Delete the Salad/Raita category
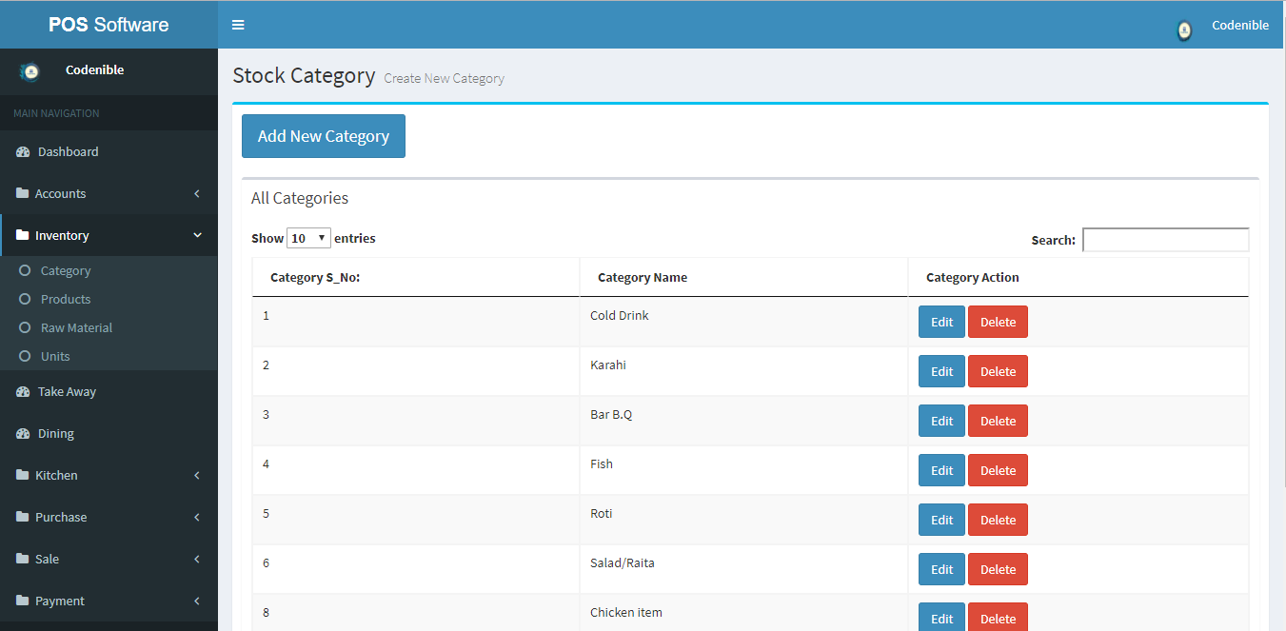Viewport: 1286px width, 631px height. (998, 569)
